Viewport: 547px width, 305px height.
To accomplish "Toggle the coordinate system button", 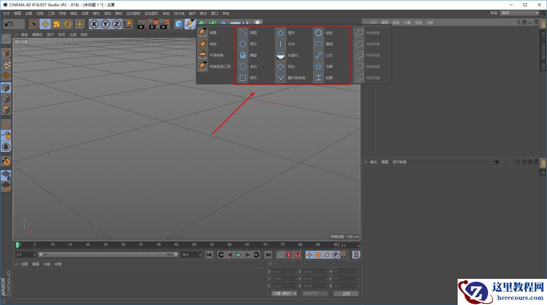I will pyautogui.click(x=128, y=24).
